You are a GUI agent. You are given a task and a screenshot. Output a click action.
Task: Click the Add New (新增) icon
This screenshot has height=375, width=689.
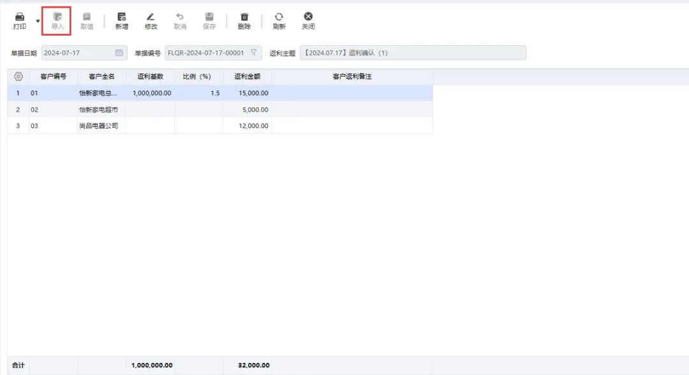click(x=121, y=17)
